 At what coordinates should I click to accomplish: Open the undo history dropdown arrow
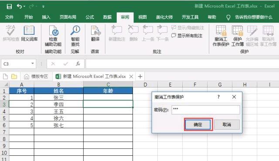pyautogui.click(x=24, y=7)
